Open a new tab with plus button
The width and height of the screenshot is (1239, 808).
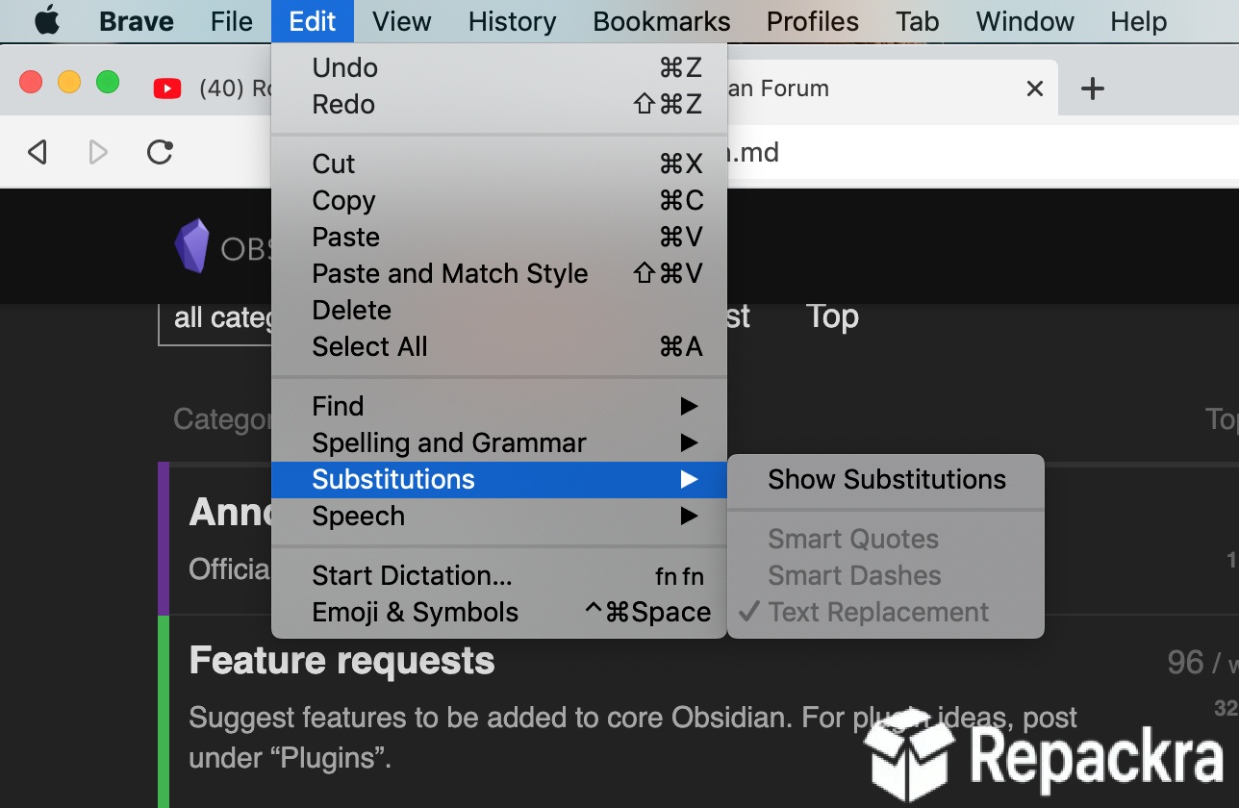click(1092, 88)
